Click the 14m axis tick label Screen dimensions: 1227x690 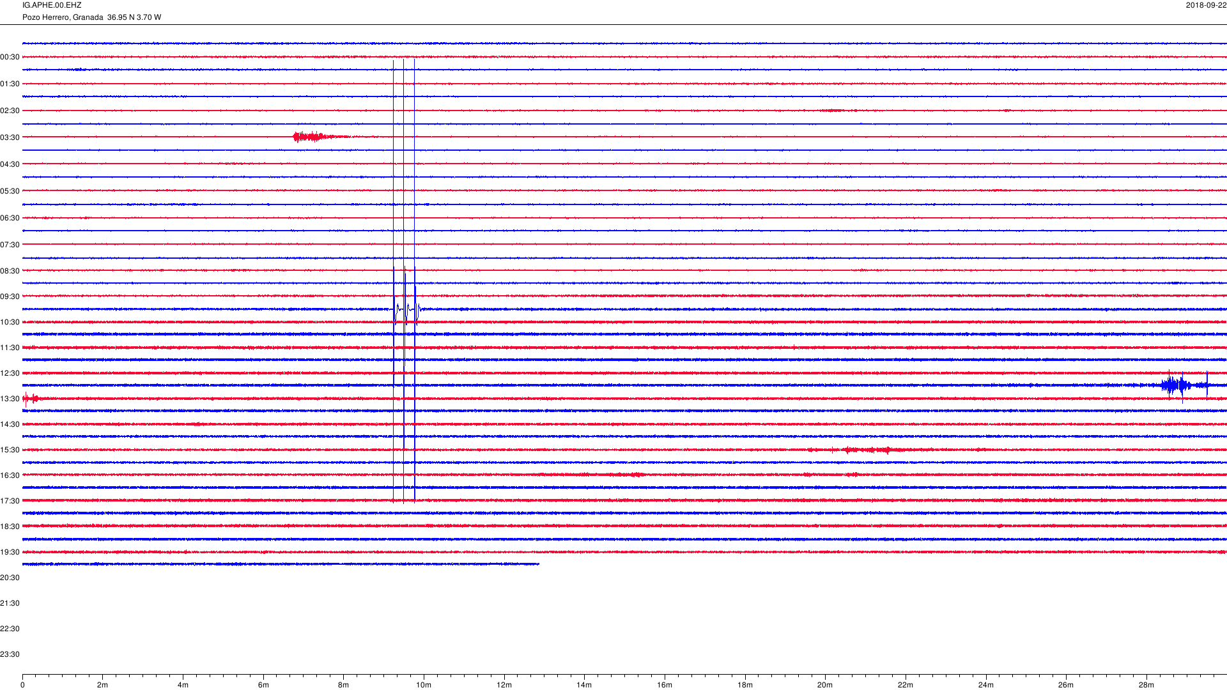coord(584,686)
